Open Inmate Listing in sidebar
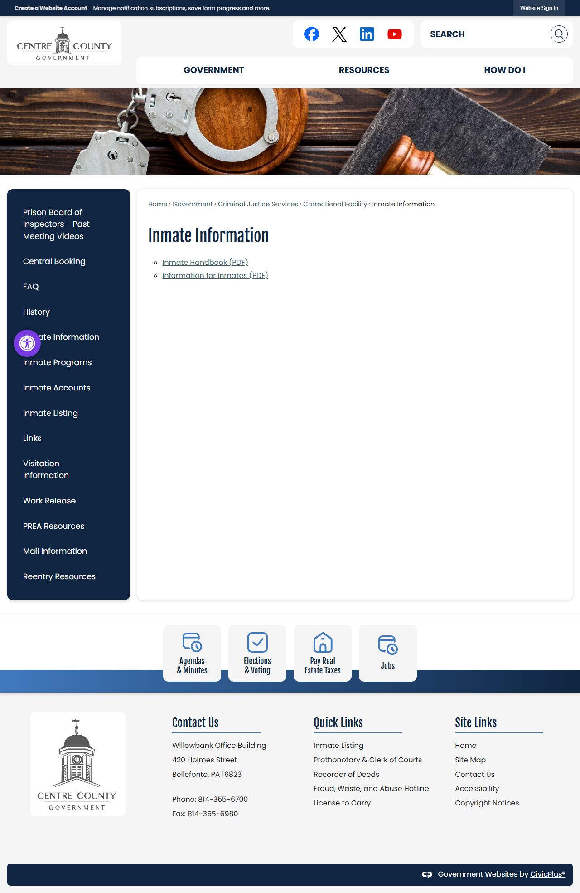This screenshot has height=893, width=580. point(50,413)
